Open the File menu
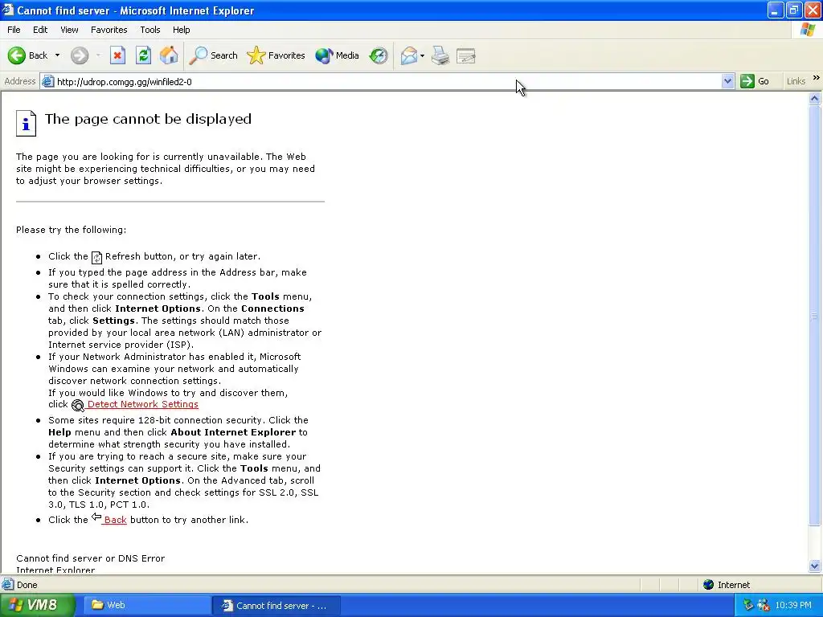The width and height of the screenshot is (823, 617). click(14, 30)
